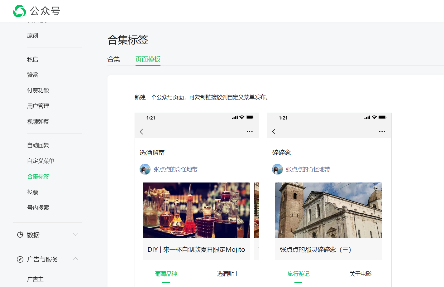Open 自定义菜单 in the sidebar

41,161
